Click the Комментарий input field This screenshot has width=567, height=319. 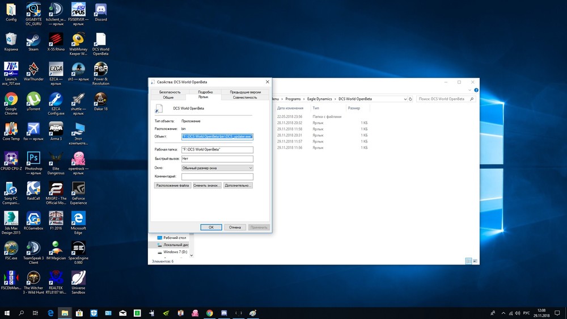[x=217, y=177]
